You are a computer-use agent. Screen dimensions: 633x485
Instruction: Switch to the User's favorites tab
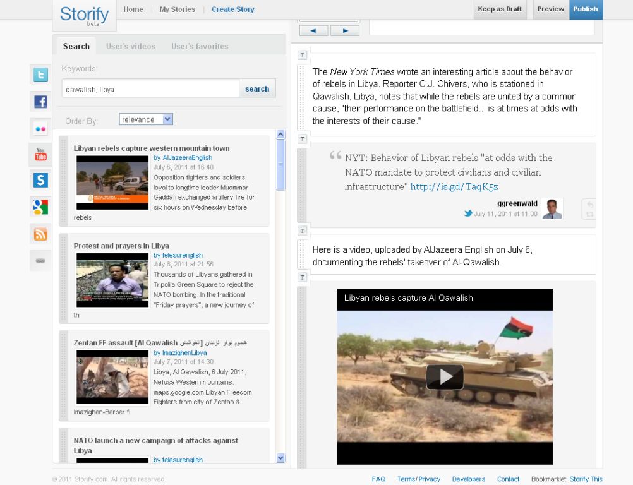(x=200, y=46)
